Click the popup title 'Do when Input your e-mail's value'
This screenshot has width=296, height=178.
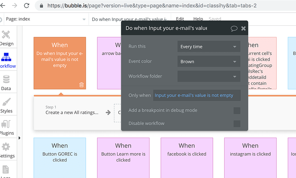pos(166,28)
